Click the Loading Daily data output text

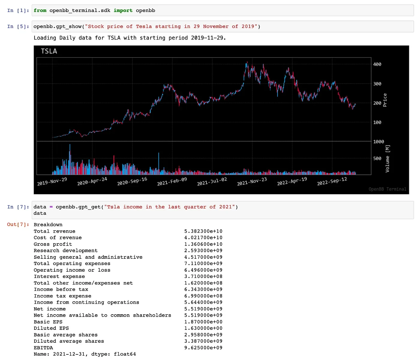pos(130,38)
